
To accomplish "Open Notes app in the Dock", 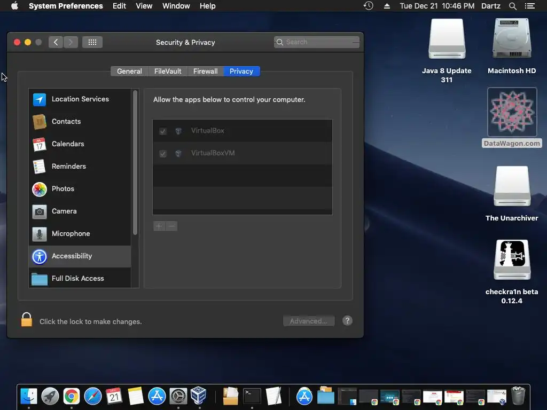I will (136, 397).
